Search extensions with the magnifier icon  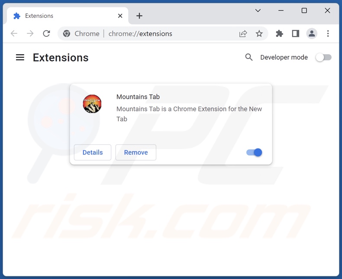(x=249, y=57)
